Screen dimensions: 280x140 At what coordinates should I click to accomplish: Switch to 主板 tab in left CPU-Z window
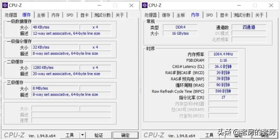click(x=41, y=15)
